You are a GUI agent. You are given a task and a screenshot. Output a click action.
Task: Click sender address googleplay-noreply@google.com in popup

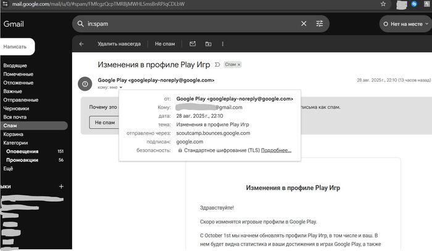pyautogui.click(x=250, y=99)
